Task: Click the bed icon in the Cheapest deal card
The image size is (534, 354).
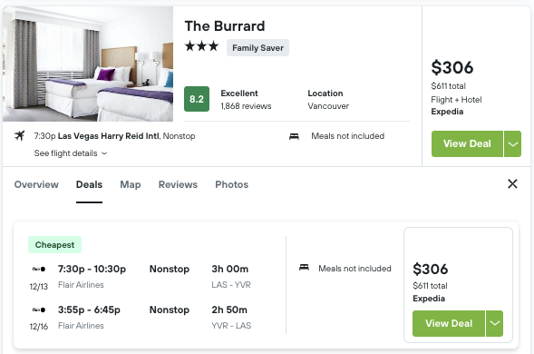Action: click(x=304, y=268)
